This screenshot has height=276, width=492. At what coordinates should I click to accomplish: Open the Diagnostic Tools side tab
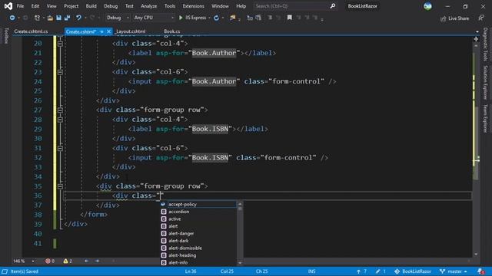coord(485,44)
